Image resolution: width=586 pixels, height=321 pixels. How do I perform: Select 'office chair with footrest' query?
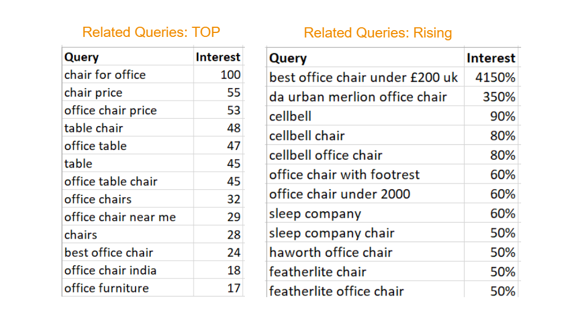click(345, 175)
